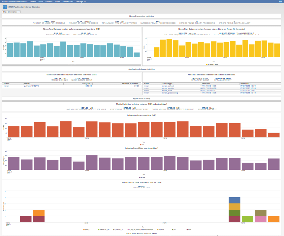Image resolution: width=284 pixels, height=236 pixels.
Task: Open the Pivot menu item
Action: pyautogui.click(x=41, y=2)
